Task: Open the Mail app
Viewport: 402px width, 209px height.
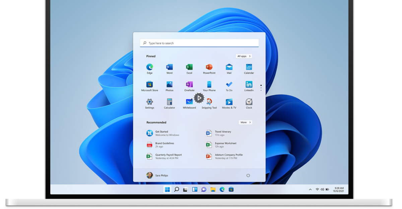Action: (x=229, y=69)
